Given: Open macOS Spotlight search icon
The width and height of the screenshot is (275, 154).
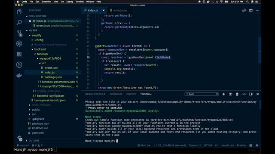Looking at the screenshot, I should (247, 2).
